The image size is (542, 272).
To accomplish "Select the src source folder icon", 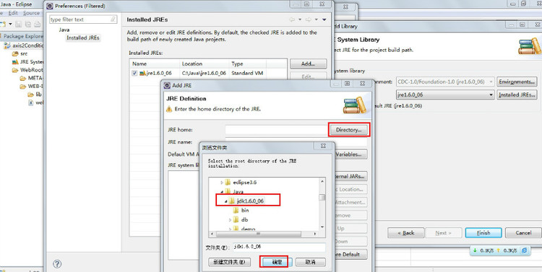I will pyautogui.click(x=15, y=54).
